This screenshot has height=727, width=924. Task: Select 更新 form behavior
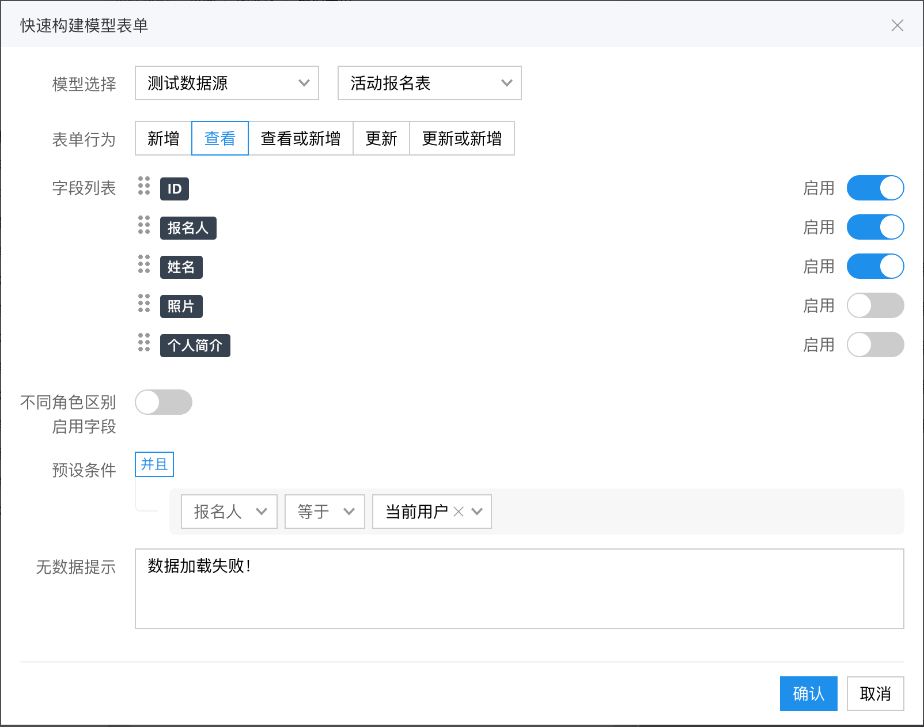coord(381,138)
